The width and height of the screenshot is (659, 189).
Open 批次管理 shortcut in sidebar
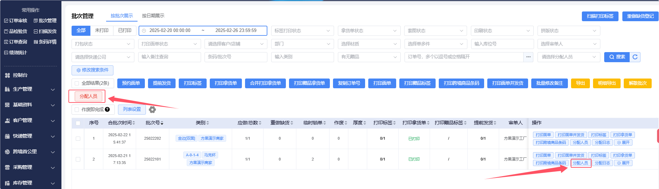[45, 21]
